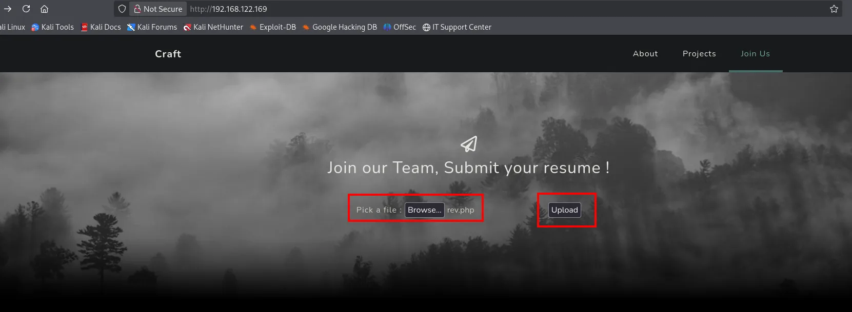This screenshot has width=852, height=312.
Task: Open the OffSec bookmark
Action: pyautogui.click(x=400, y=27)
